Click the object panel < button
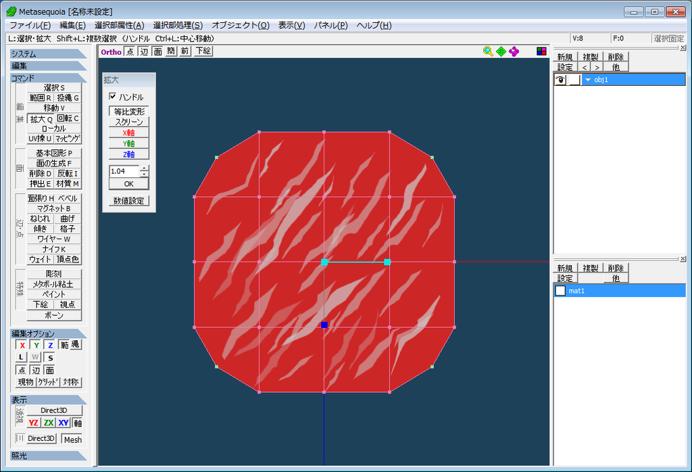692x472 pixels. [x=585, y=67]
